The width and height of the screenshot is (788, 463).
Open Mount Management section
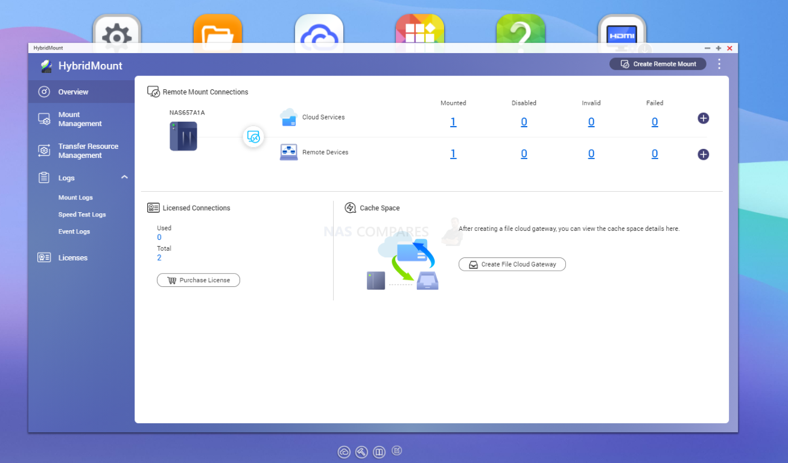(81, 119)
